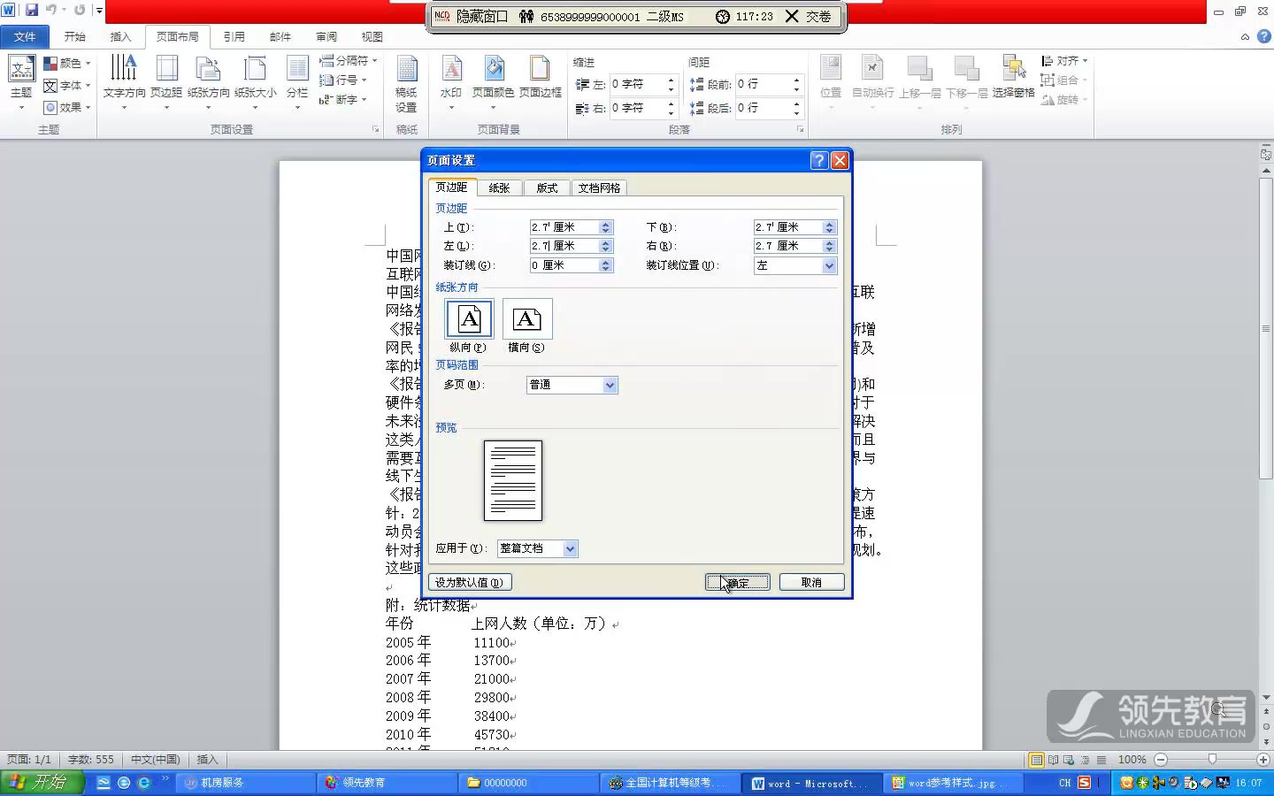Click the gutter 装订线 input field
This screenshot has height=796, width=1274.
pyautogui.click(x=564, y=265)
